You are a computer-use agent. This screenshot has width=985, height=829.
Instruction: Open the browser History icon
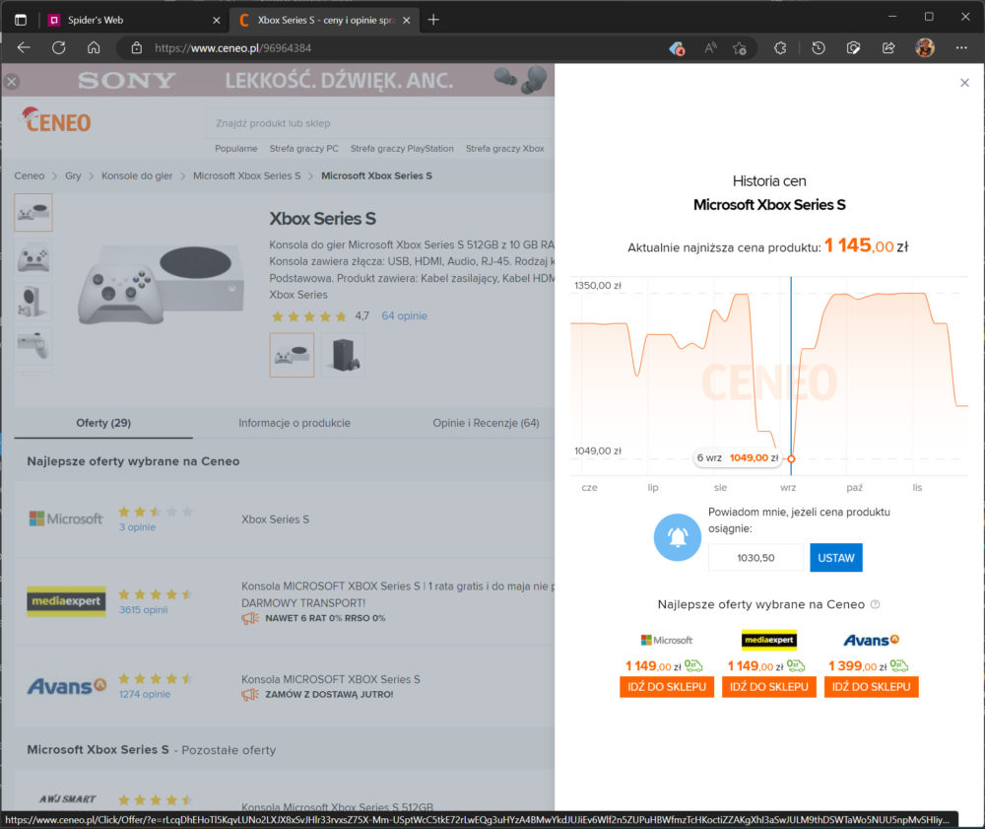(x=818, y=47)
